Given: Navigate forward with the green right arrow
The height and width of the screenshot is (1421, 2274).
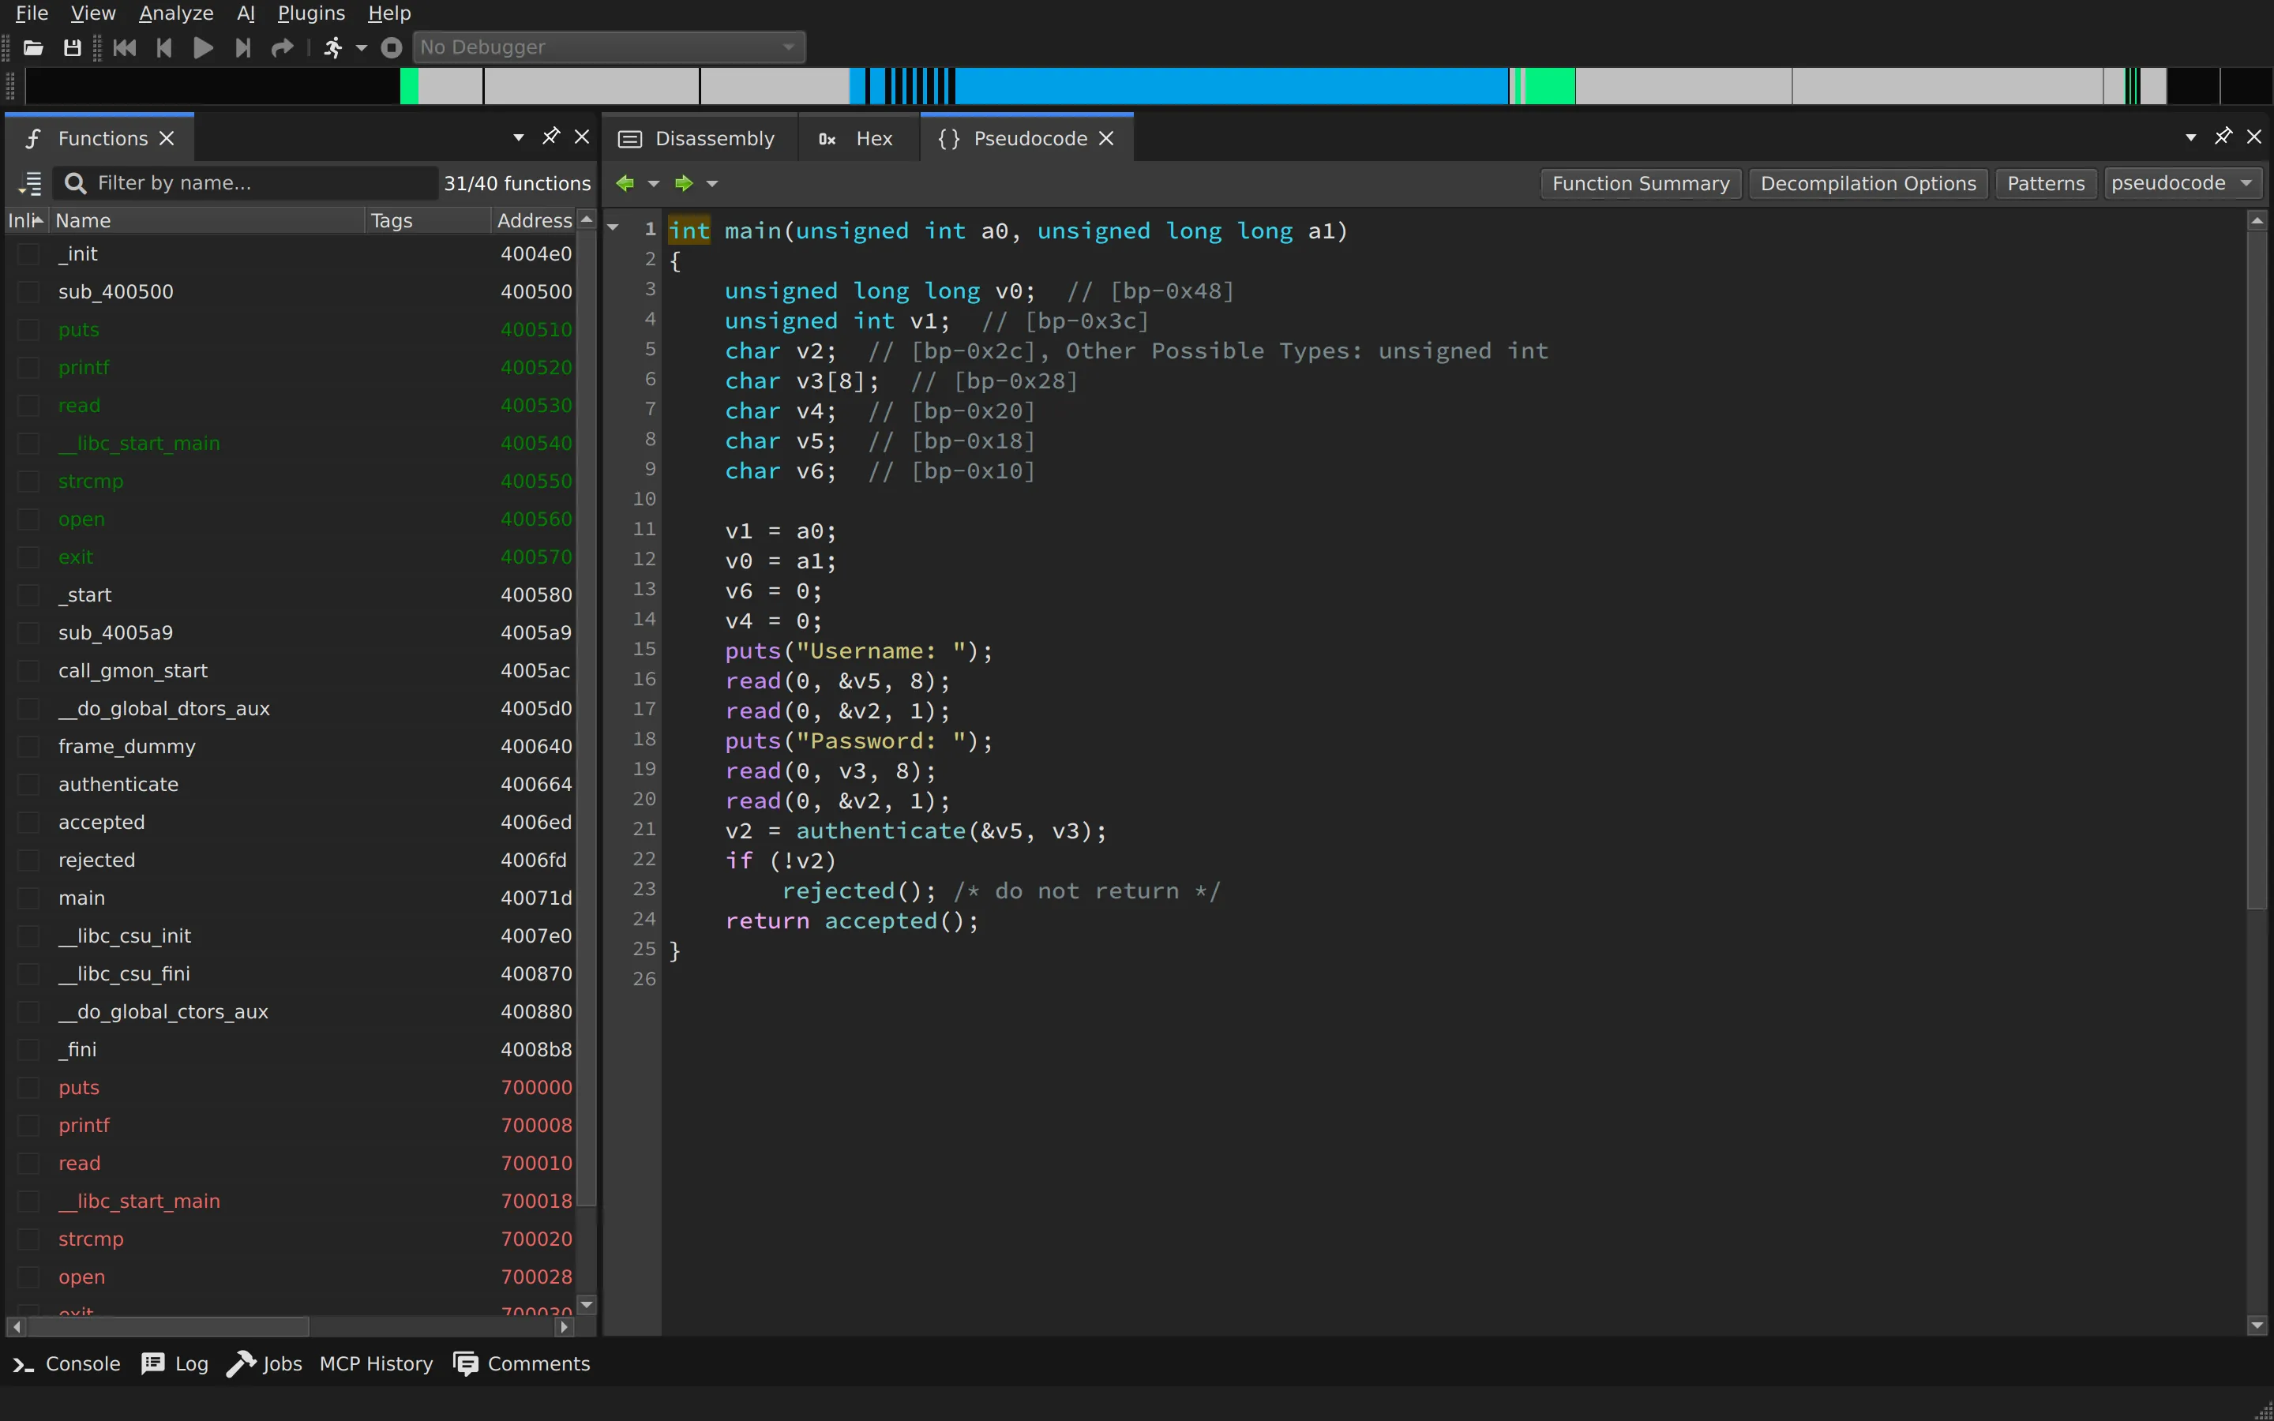Looking at the screenshot, I should coord(684,183).
